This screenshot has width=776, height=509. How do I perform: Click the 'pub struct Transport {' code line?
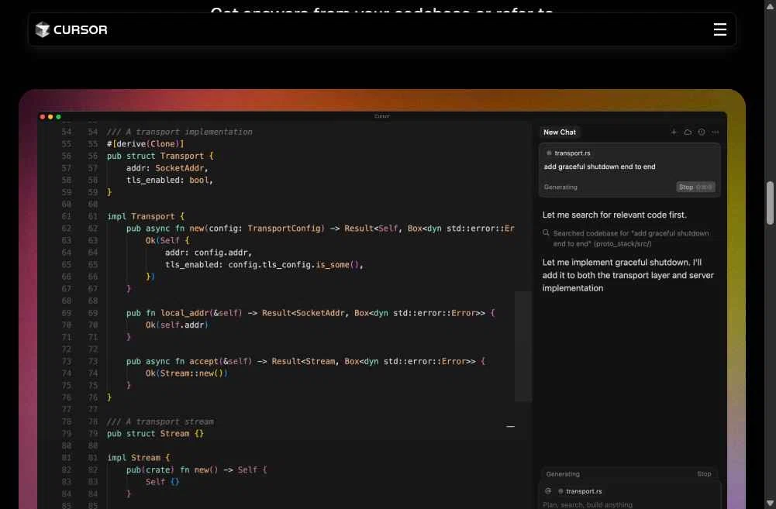[160, 156]
